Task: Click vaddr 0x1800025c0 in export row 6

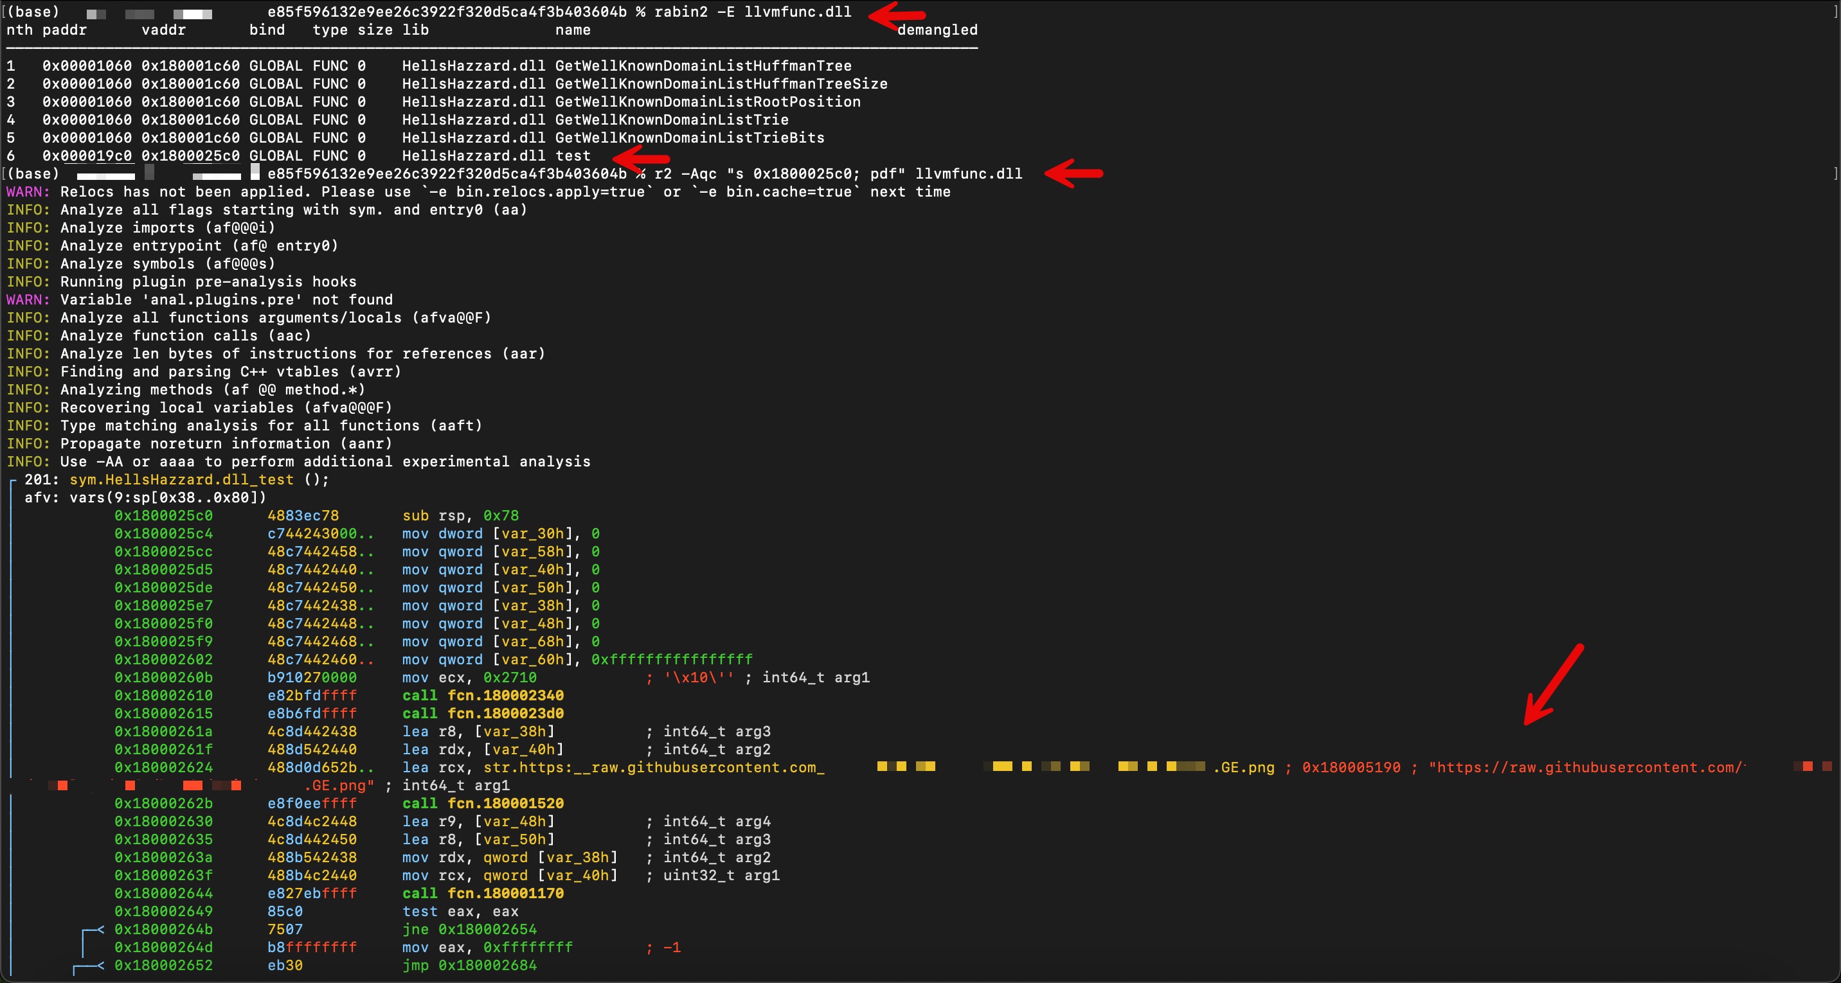Action: (191, 155)
